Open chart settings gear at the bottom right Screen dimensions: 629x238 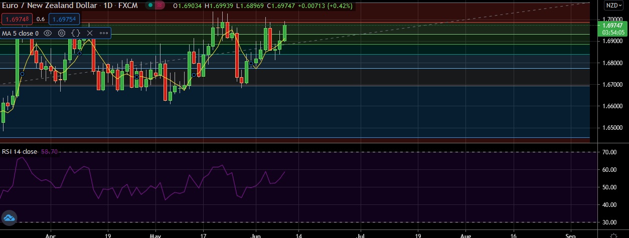tap(613, 234)
